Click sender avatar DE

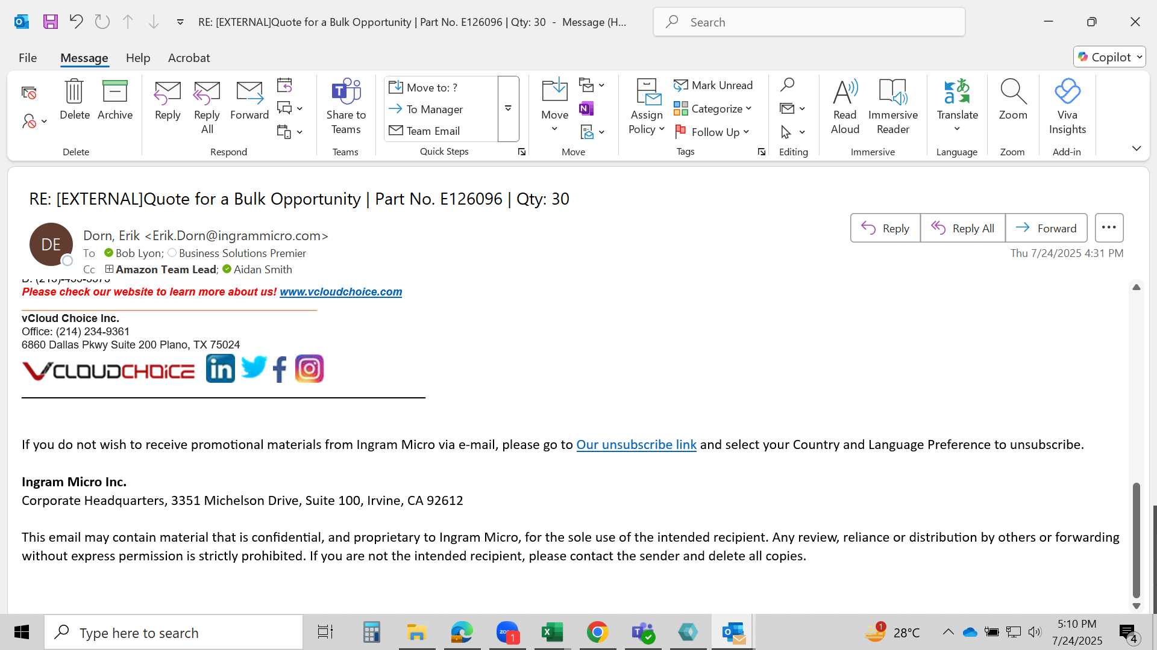pos(51,244)
